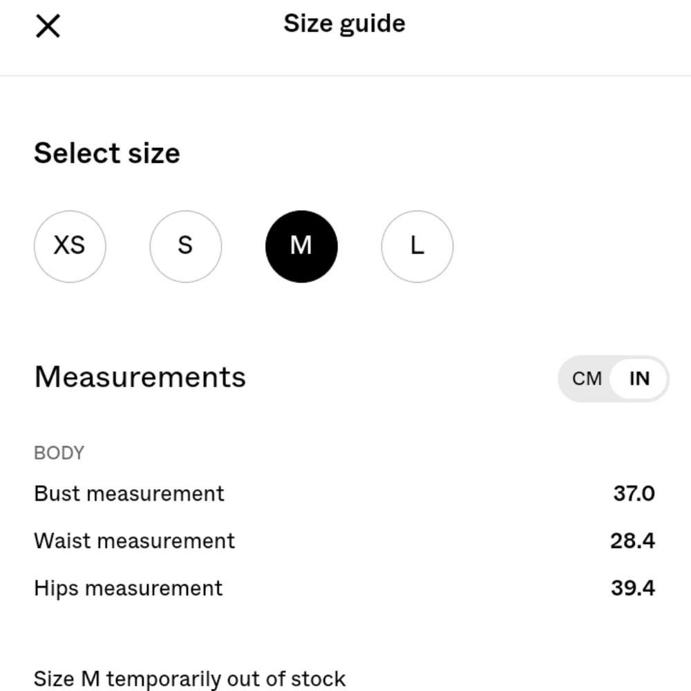The height and width of the screenshot is (691, 691).
Task: Click the 28.4 waist value
Action: (632, 541)
